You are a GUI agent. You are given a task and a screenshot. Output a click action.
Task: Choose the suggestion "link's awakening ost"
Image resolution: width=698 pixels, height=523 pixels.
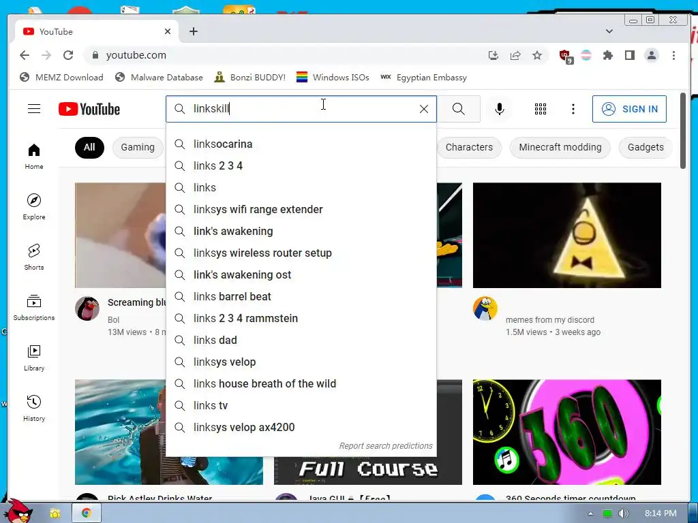[x=301, y=275]
